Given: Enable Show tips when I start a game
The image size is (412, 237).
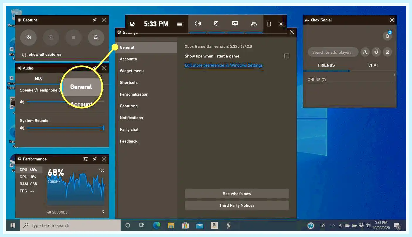Looking at the screenshot, I should coord(287,56).
